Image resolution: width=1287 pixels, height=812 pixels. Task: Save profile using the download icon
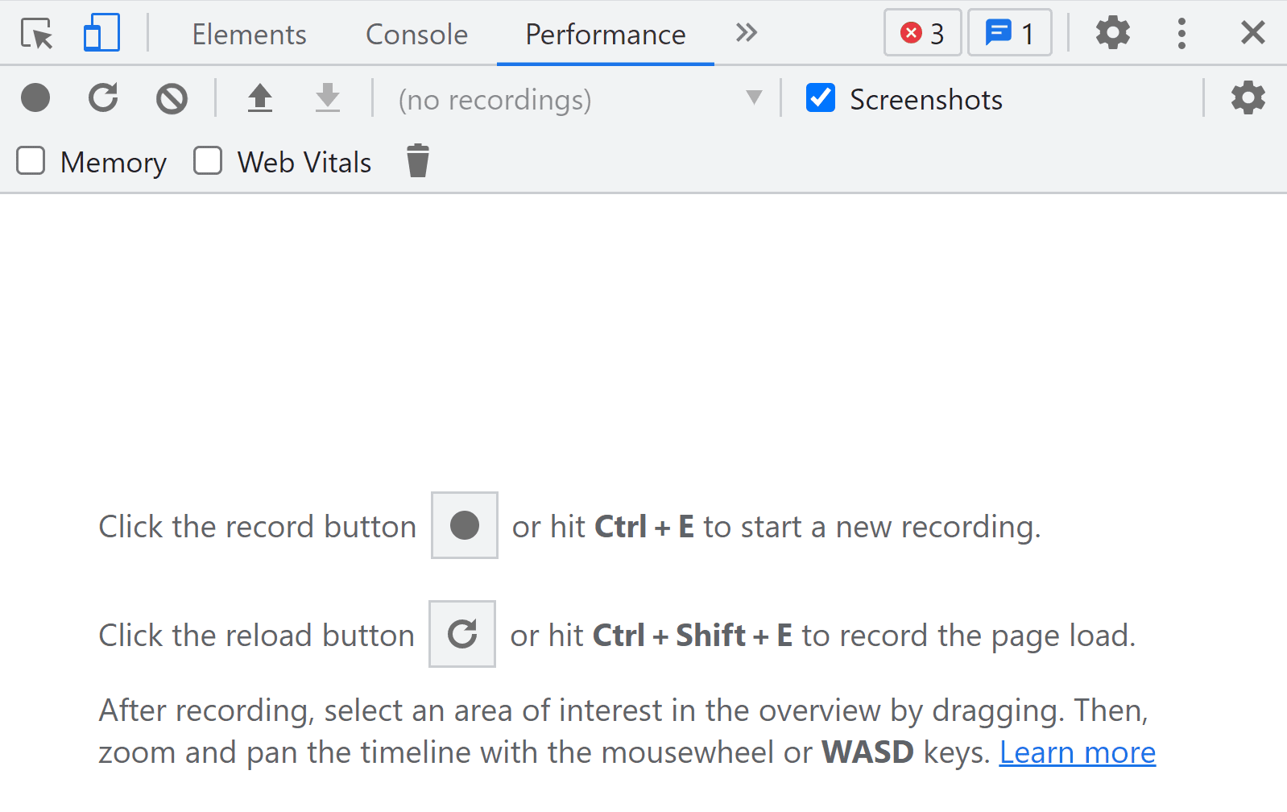pos(327,98)
